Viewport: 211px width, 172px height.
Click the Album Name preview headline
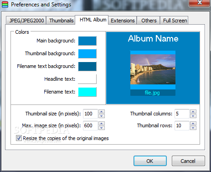(x=153, y=38)
